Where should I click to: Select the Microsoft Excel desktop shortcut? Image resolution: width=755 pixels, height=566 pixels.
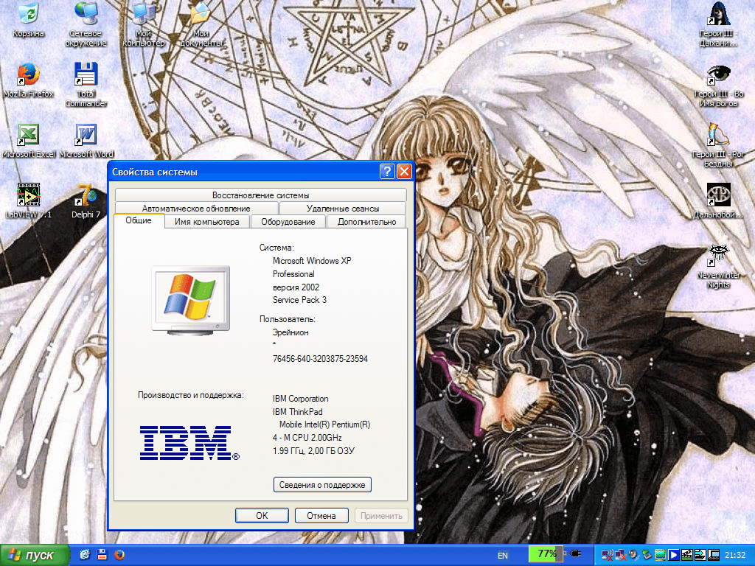[28, 136]
